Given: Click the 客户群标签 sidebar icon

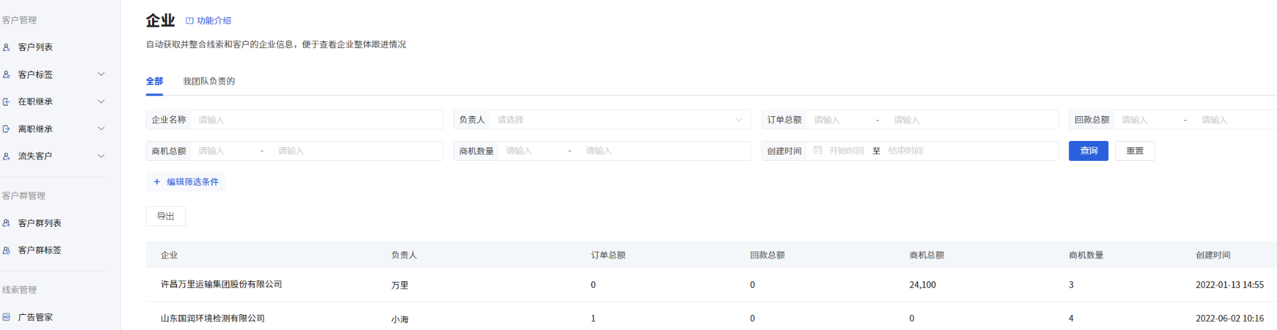Looking at the screenshot, I should point(6,250).
